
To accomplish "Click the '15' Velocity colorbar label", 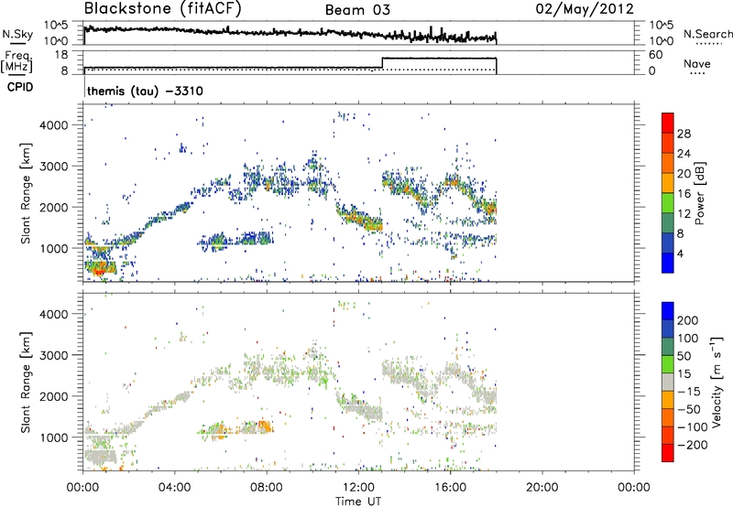I will click(684, 374).
